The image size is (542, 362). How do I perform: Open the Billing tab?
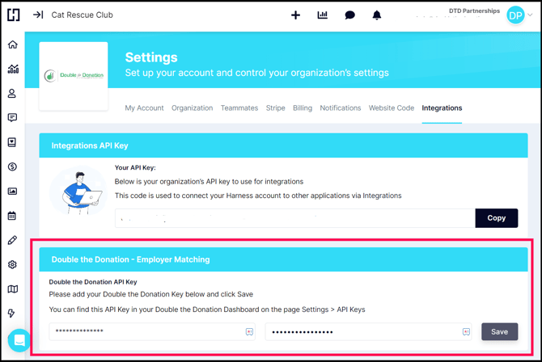pyautogui.click(x=303, y=108)
